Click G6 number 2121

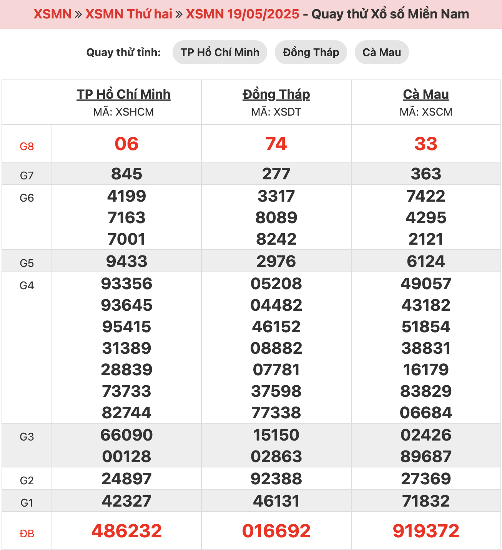tap(426, 239)
